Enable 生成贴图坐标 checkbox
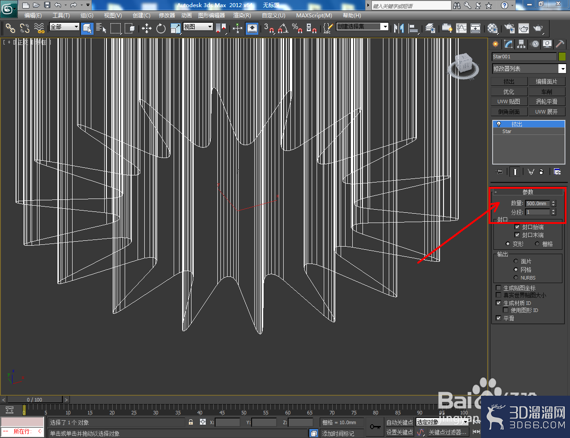This screenshot has width=570, height=438. 499,288
